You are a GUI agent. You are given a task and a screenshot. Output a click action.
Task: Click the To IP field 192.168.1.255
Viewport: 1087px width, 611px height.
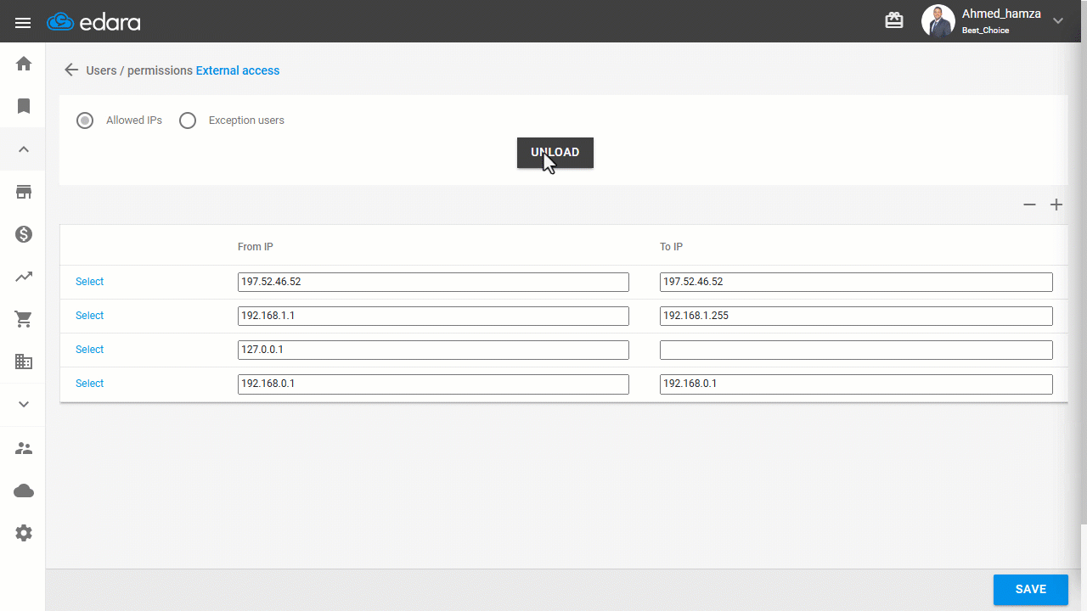(856, 316)
